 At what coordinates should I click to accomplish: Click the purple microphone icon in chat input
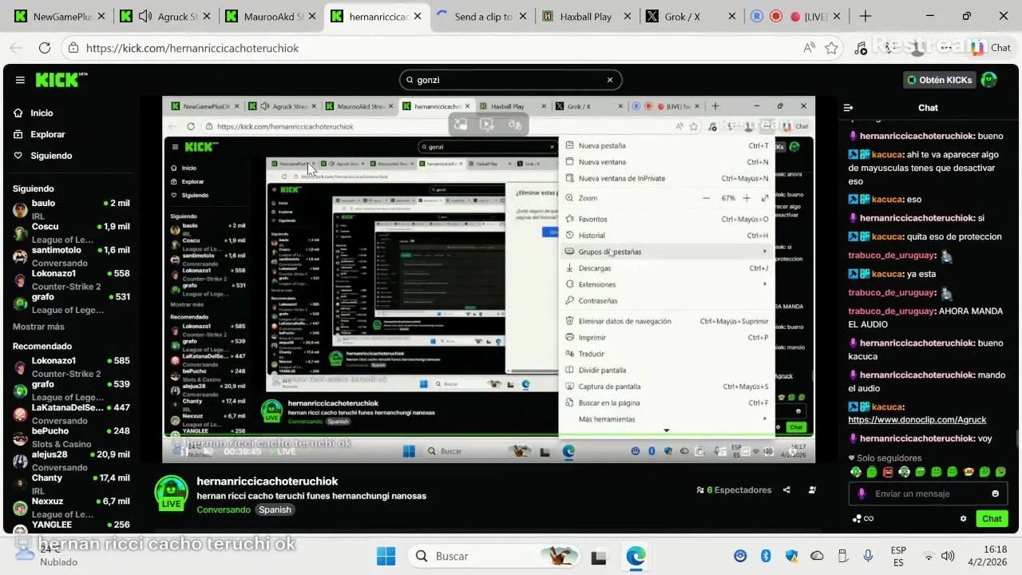pyautogui.click(x=861, y=494)
